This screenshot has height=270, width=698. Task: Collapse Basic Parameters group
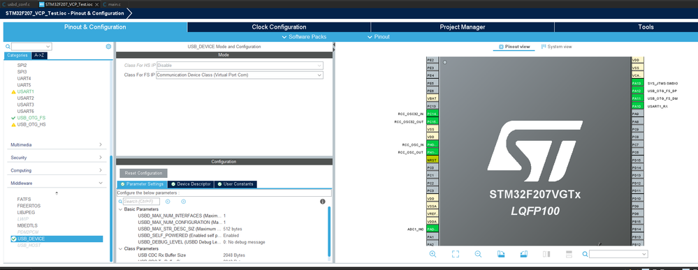pos(120,209)
